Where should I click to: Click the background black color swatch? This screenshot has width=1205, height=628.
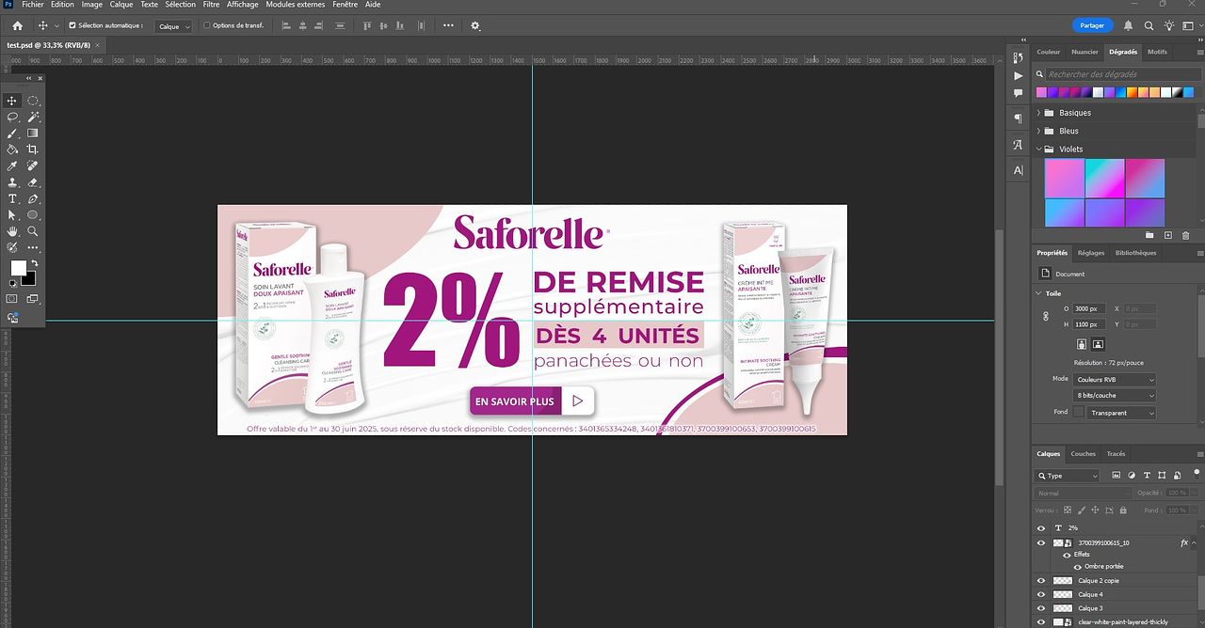pyautogui.click(x=30, y=279)
